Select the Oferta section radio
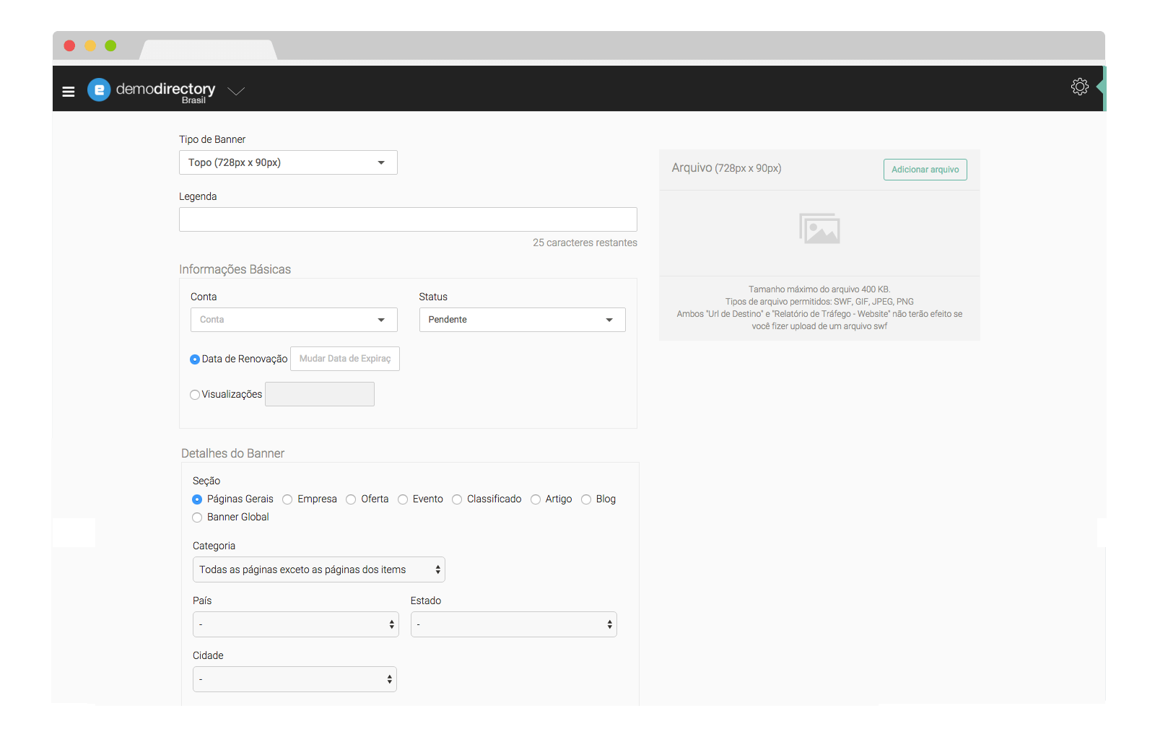 point(351,499)
